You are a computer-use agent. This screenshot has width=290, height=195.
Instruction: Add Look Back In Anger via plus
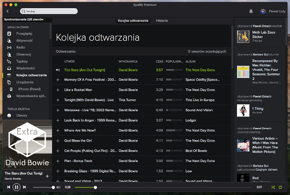tap(58, 121)
